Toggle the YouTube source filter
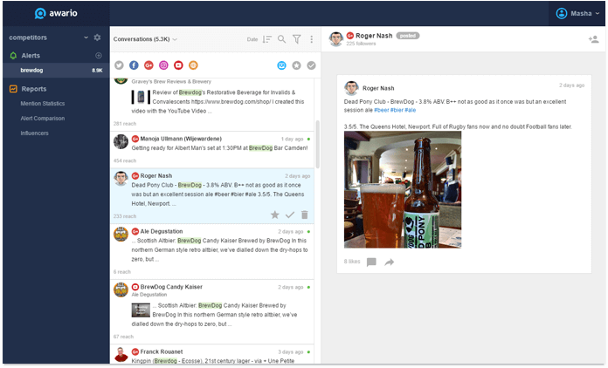The width and height of the screenshot is (608, 368). [178, 65]
